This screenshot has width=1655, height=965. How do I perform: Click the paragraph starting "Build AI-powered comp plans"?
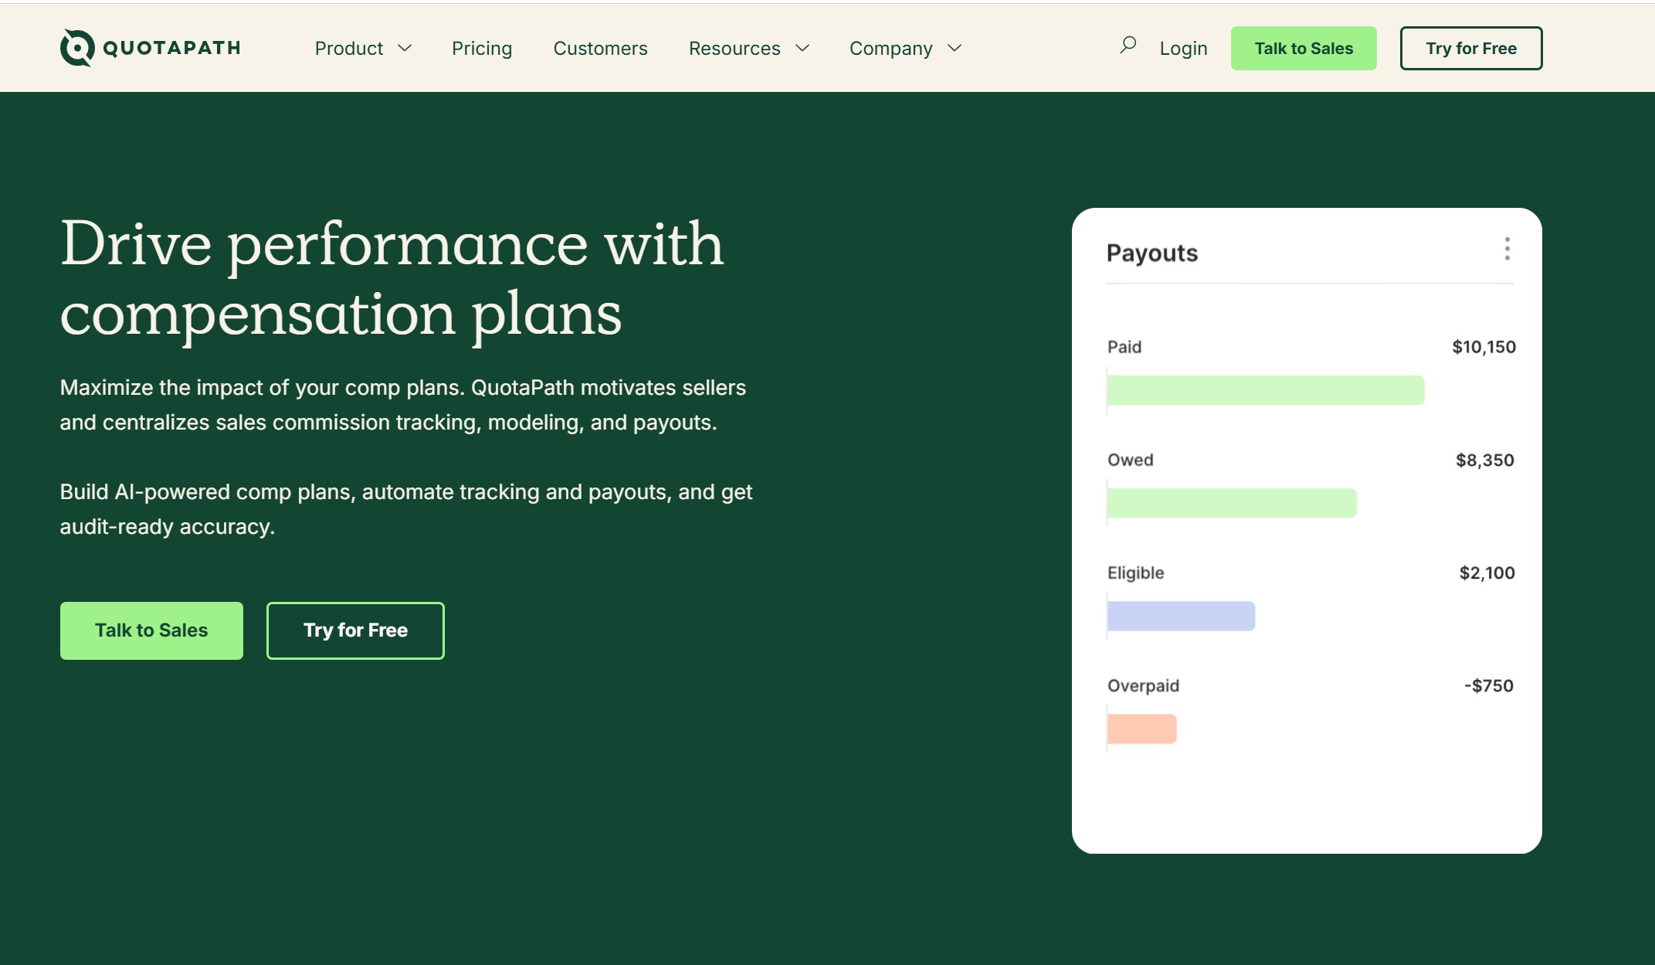[406, 509]
